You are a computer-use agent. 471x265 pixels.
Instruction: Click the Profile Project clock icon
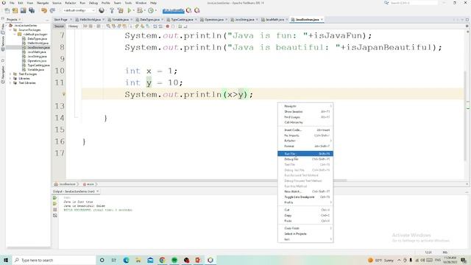151,10
